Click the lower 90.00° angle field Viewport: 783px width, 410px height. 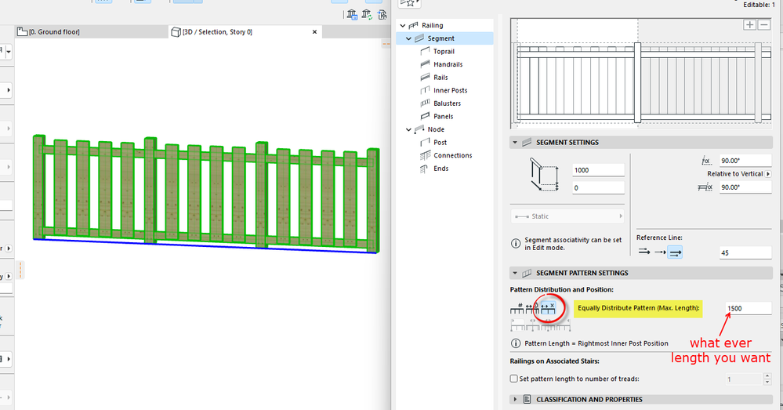(x=745, y=187)
